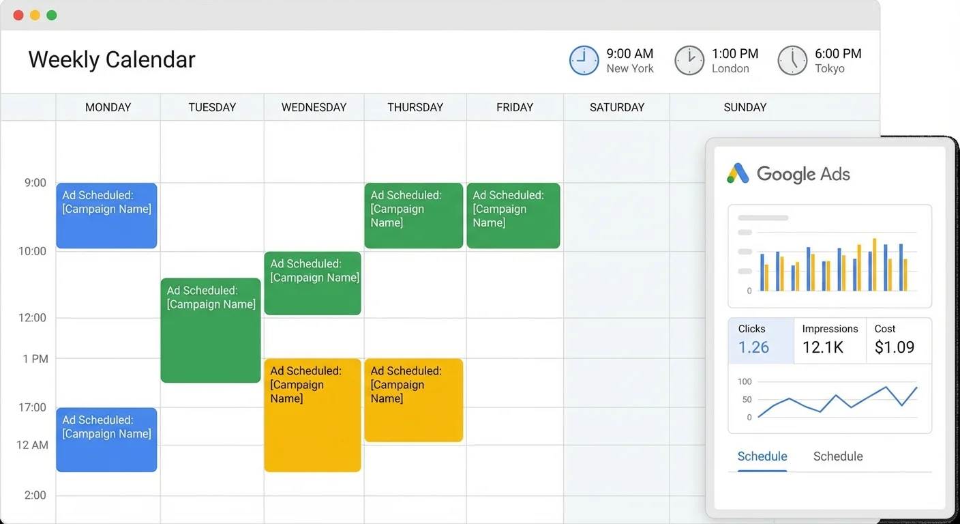Open Wednesday yellow ad scheduled event
960x524 pixels.
(x=313, y=416)
